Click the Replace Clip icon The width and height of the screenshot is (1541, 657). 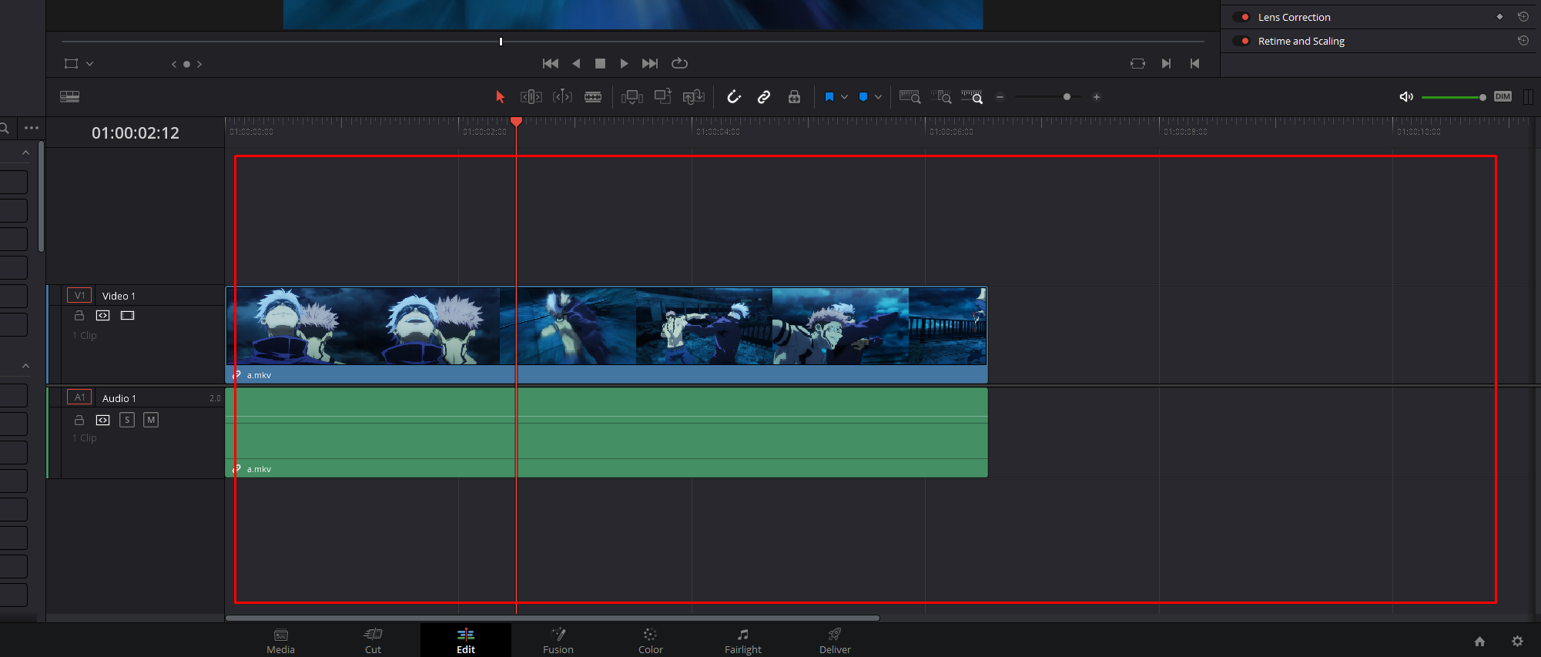click(x=694, y=97)
